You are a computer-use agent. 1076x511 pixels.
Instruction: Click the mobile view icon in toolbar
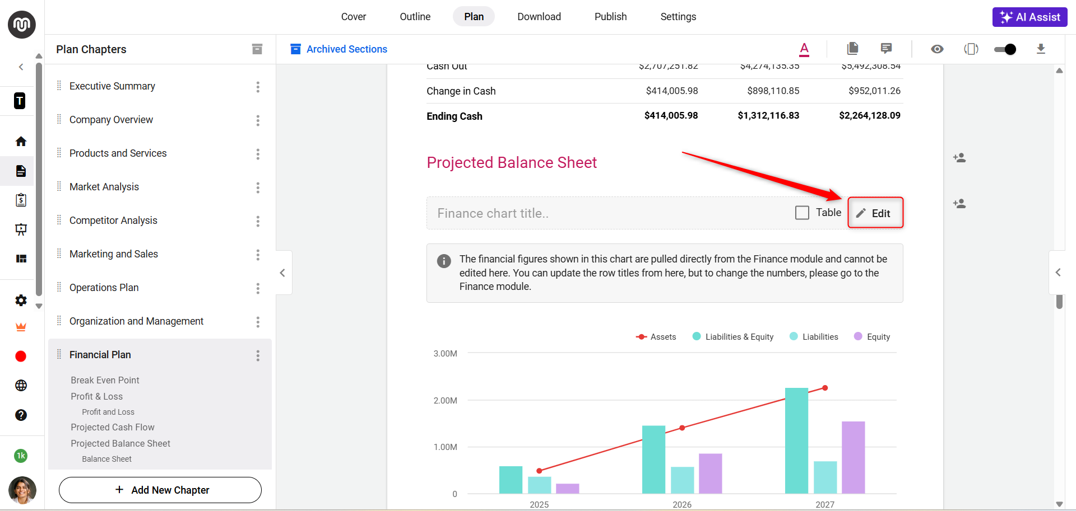click(x=971, y=49)
